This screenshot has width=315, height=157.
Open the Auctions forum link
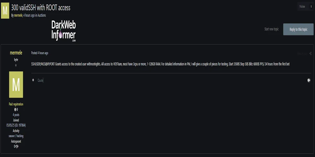point(42,15)
